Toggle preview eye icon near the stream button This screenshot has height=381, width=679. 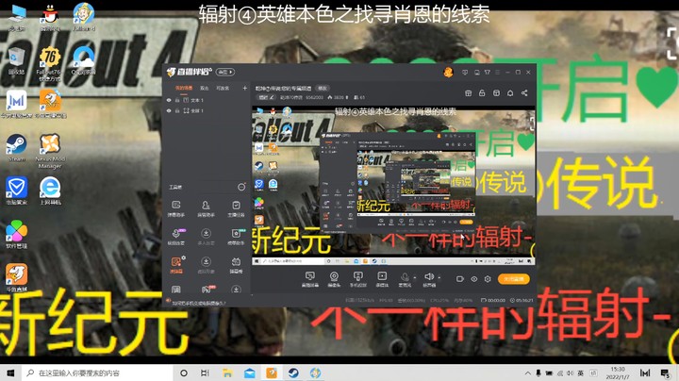point(474,279)
